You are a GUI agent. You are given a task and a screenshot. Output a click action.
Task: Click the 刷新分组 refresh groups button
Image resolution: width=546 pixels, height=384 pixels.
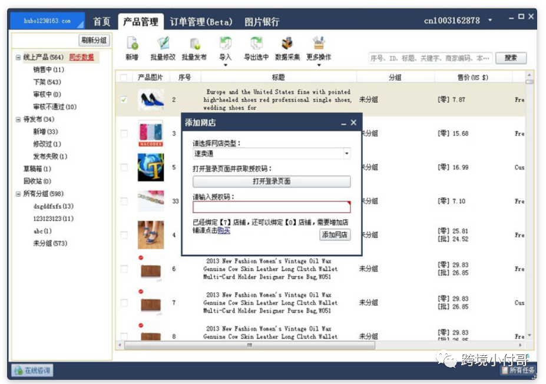(94, 41)
